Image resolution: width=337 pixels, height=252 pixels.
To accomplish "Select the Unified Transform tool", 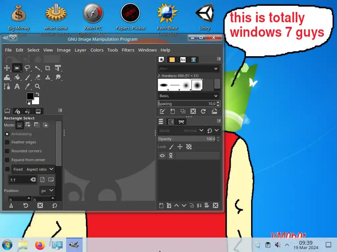I will click(x=58, y=68).
